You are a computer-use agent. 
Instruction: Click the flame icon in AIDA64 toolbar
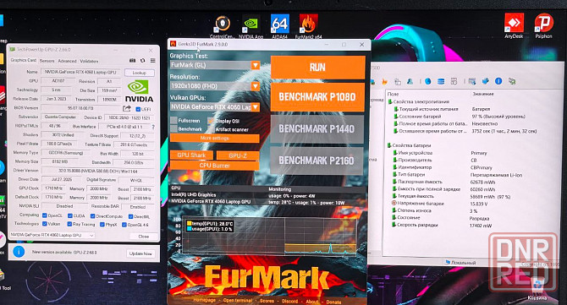tap(384, 82)
